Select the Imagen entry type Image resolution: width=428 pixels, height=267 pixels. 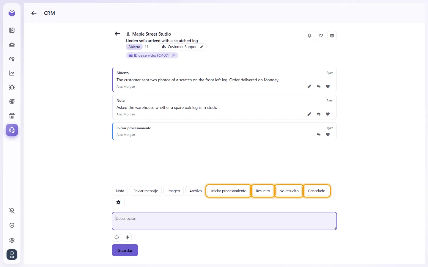[174, 191]
